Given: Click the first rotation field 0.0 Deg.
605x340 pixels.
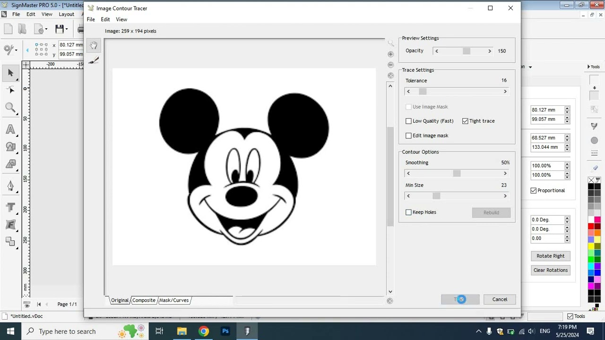Looking at the screenshot, I should coord(547,220).
